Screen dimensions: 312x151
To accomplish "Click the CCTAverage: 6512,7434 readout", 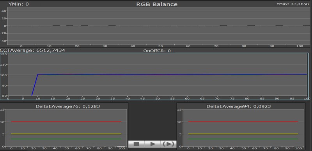I will [32, 50].
